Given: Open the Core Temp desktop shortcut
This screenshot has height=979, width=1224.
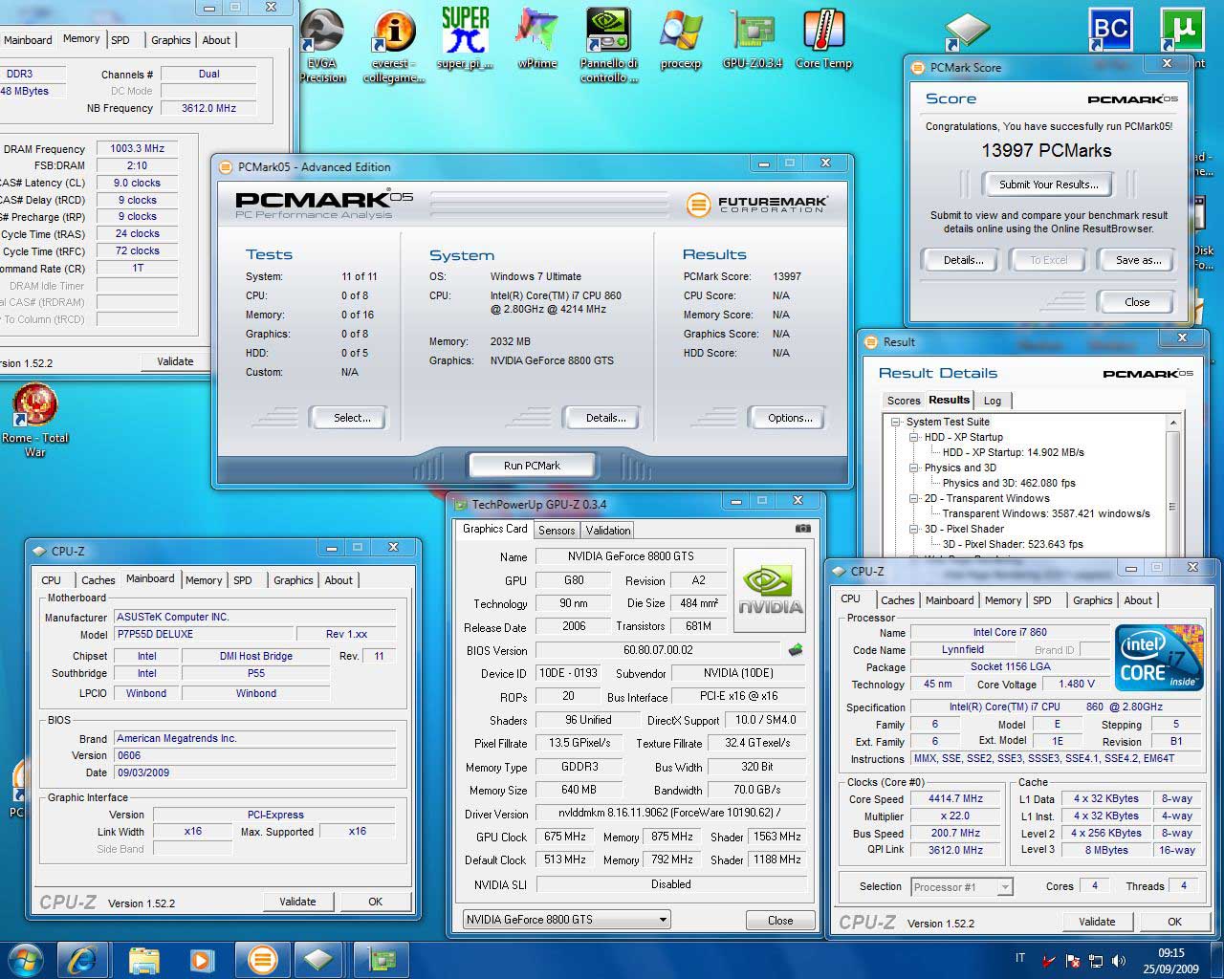Looking at the screenshot, I should pyautogui.click(x=823, y=38).
